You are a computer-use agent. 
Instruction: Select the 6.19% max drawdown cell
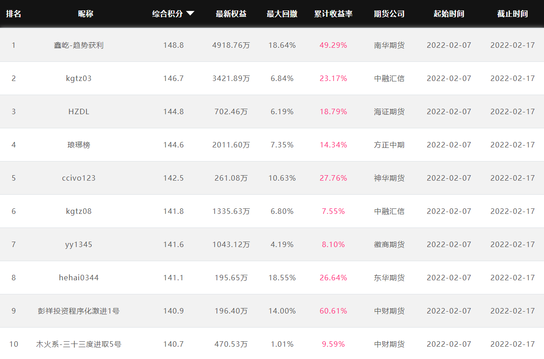(x=282, y=111)
